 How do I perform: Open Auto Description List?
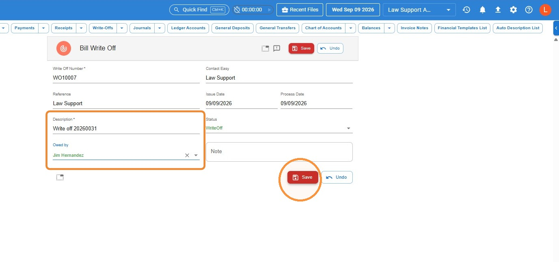click(x=518, y=28)
